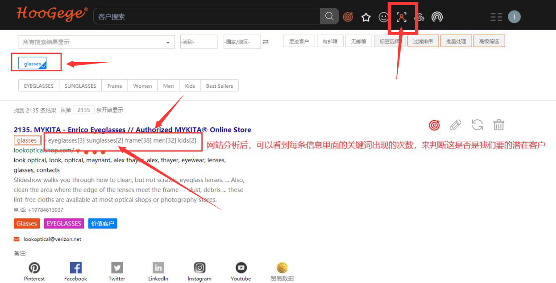The height and width of the screenshot is (283, 556).
Task: Delete result using the trash icon
Action: coord(499,125)
